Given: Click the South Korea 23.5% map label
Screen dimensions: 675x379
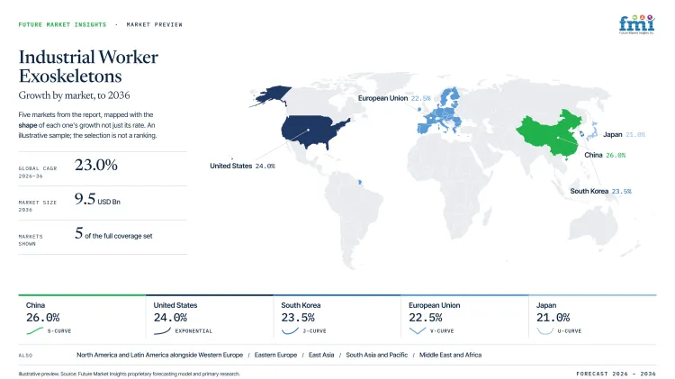Looking at the screenshot, I should coord(600,191).
